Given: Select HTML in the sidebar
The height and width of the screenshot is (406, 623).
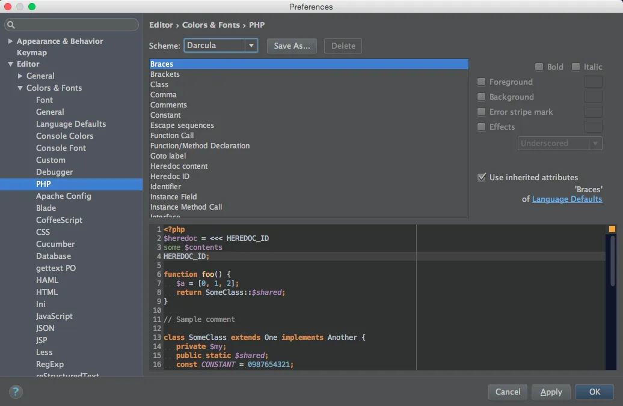Looking at the screenshot, I should [x=46, y=292].
